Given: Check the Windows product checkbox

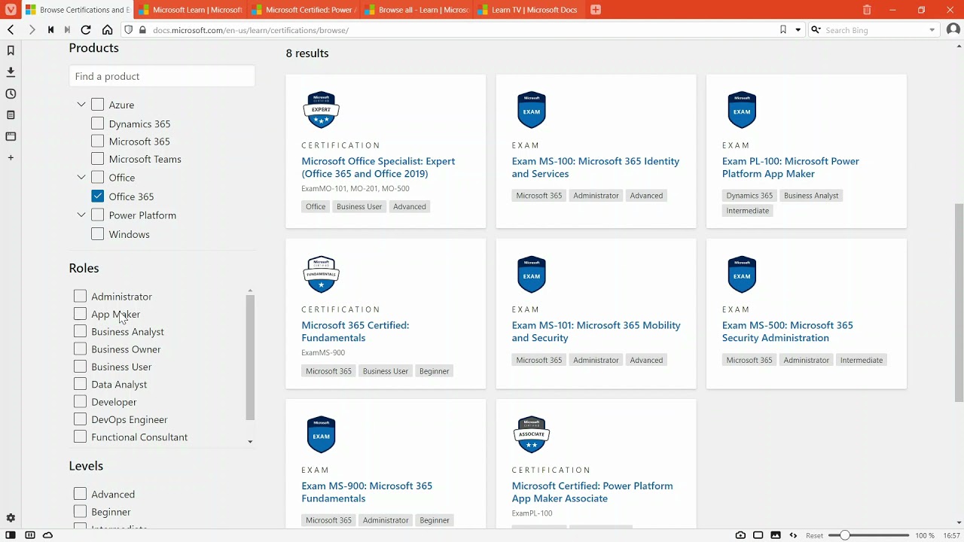Looking at the screenshot, I should pyautogui.click(x=98, y=234).
